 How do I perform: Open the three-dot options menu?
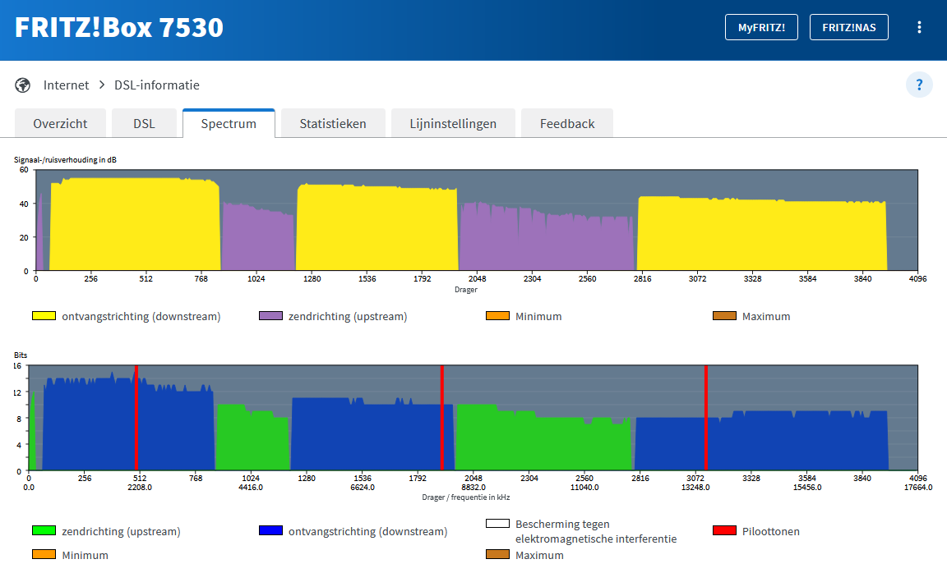tap(919, 27)
